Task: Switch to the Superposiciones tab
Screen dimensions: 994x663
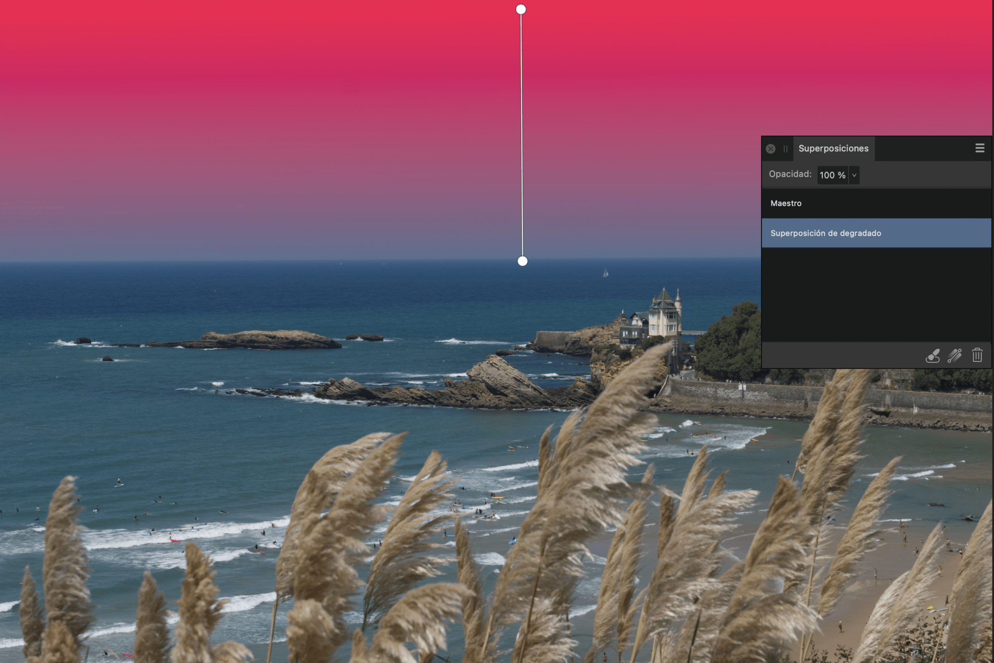Action: point(833,149)
